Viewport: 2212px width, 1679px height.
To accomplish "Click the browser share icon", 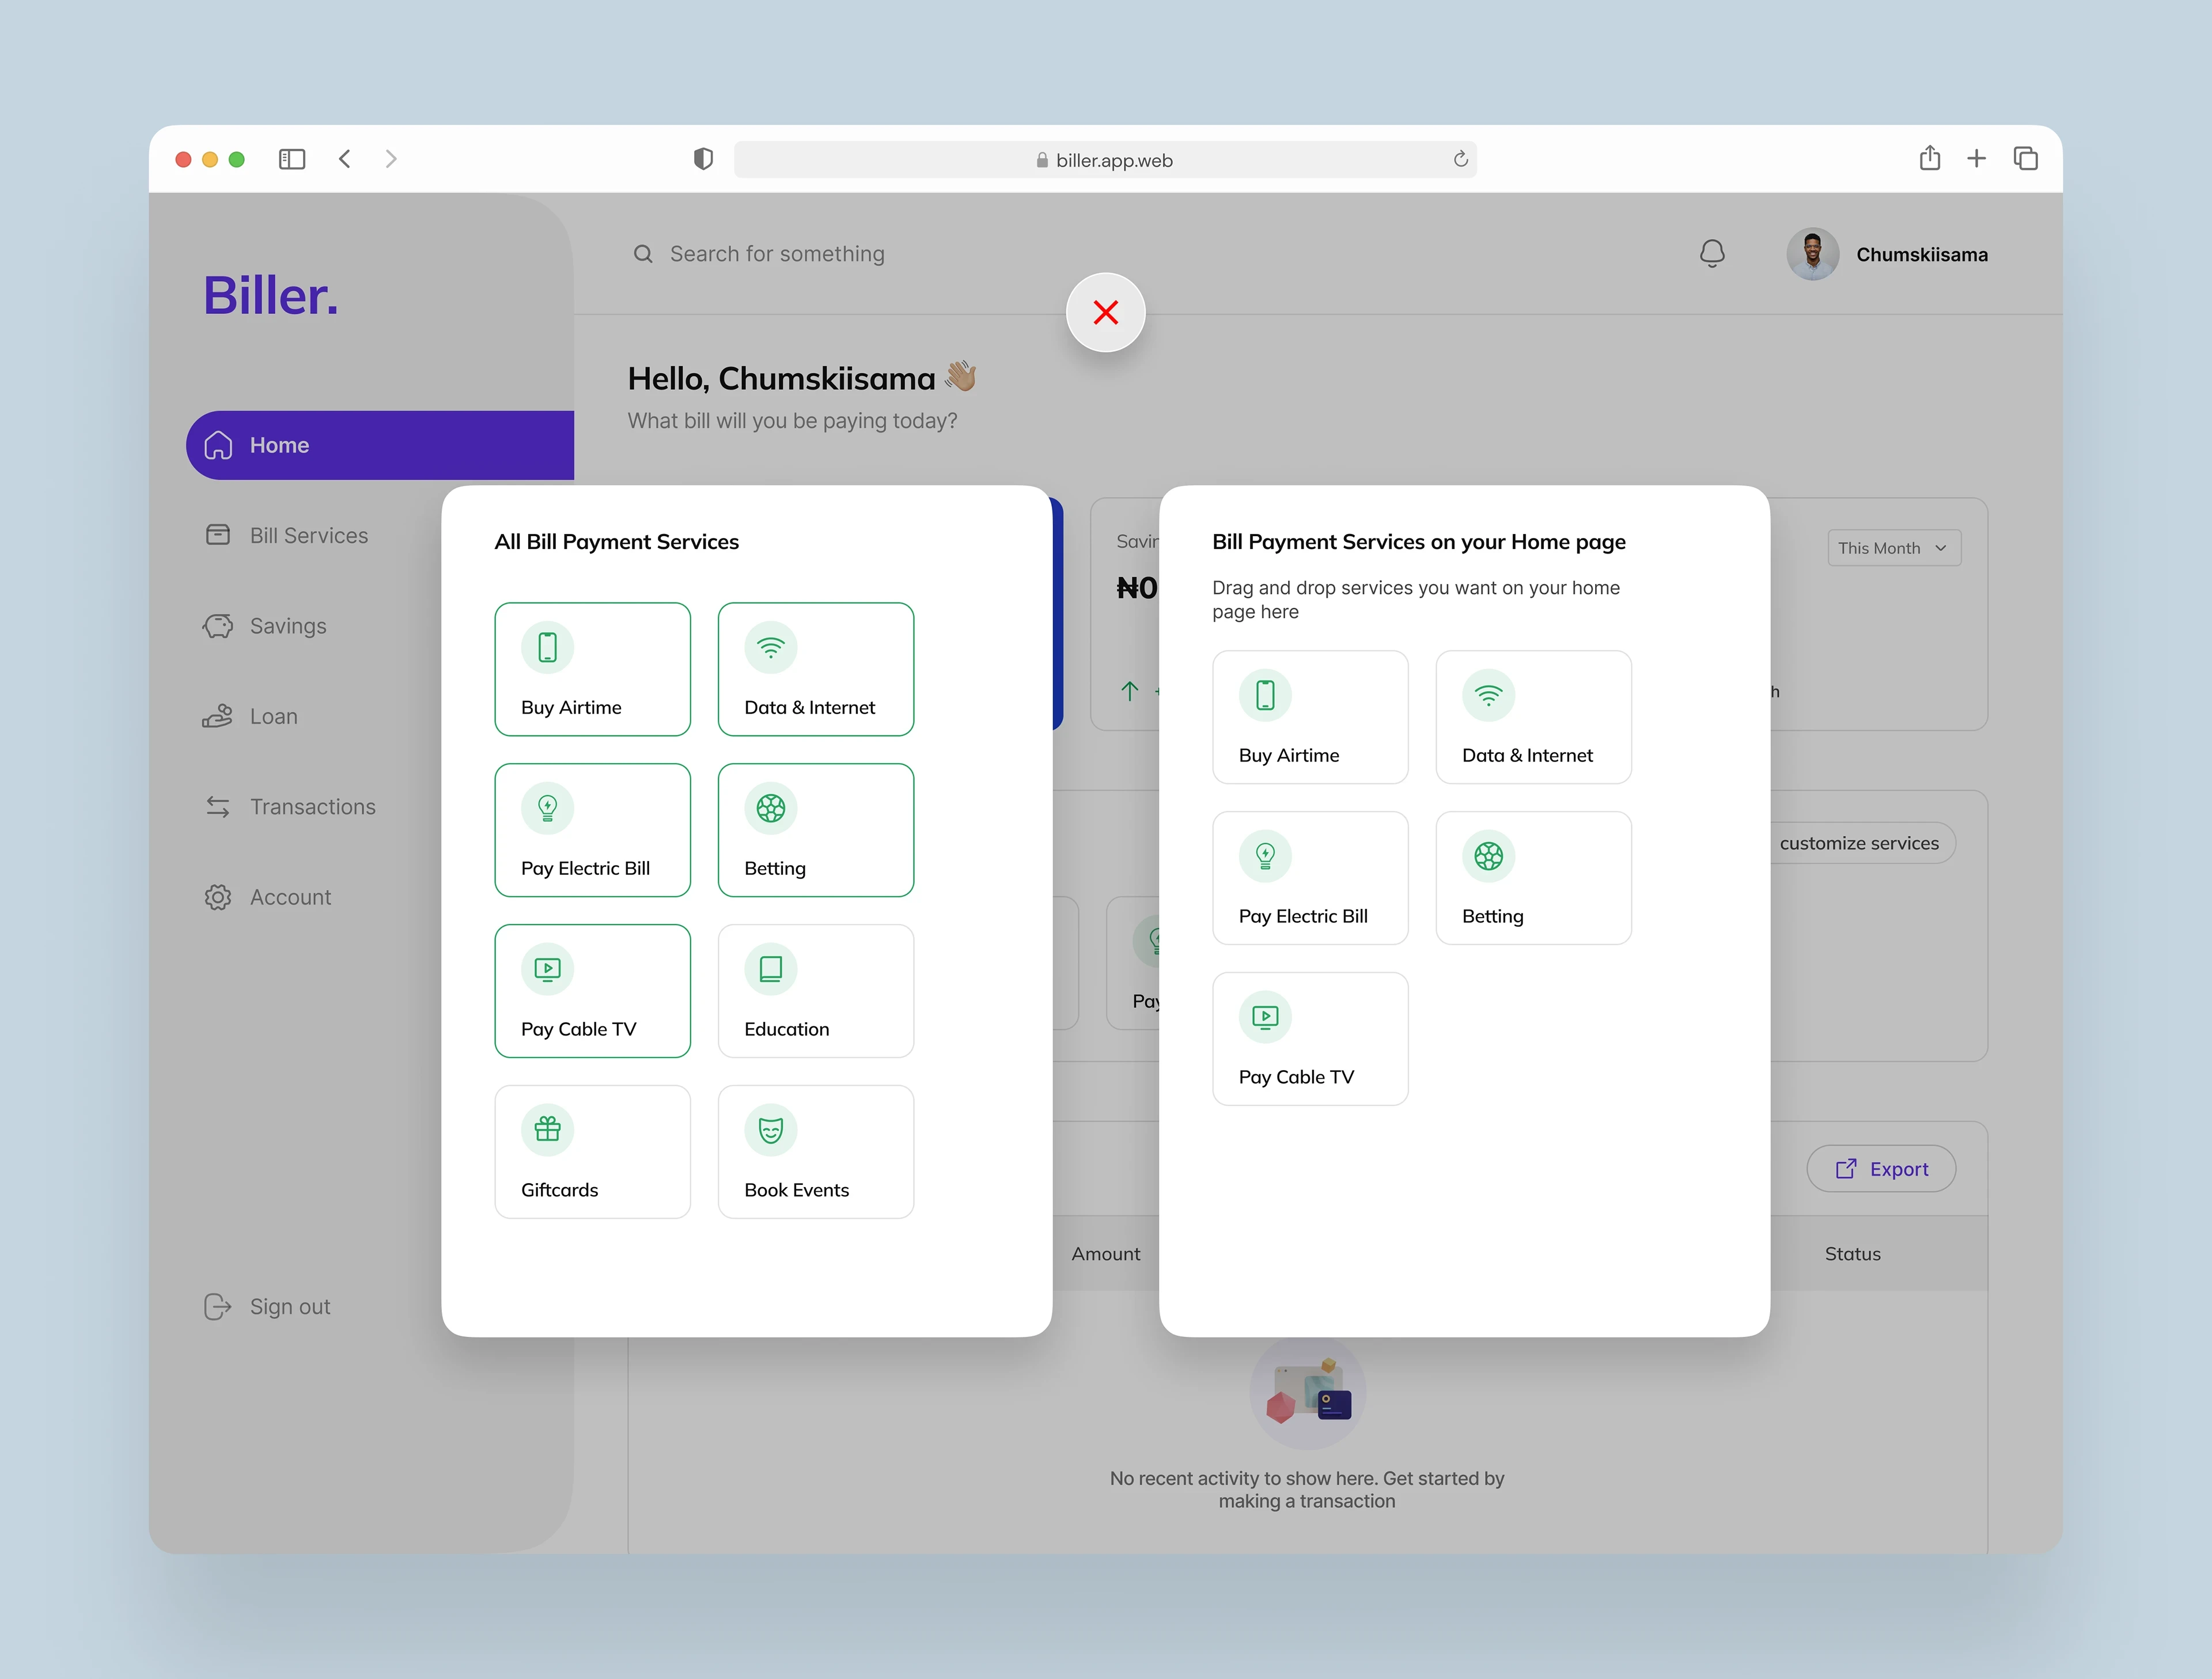I will (x=1929, y=158).
